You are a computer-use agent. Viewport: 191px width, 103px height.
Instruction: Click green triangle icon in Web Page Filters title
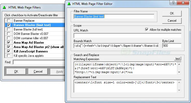click(x=4, y=7)
